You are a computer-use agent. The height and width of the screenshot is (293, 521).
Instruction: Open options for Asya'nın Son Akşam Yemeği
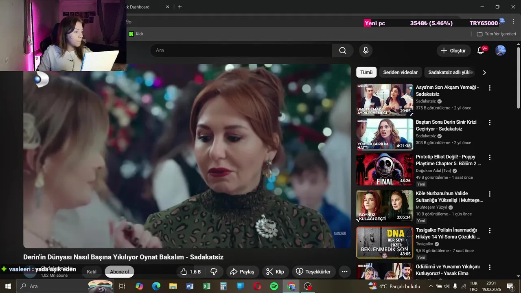[x=490, y=88]
